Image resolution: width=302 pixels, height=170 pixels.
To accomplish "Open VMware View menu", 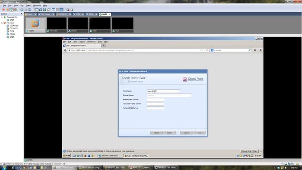I will tap(16, 6).
